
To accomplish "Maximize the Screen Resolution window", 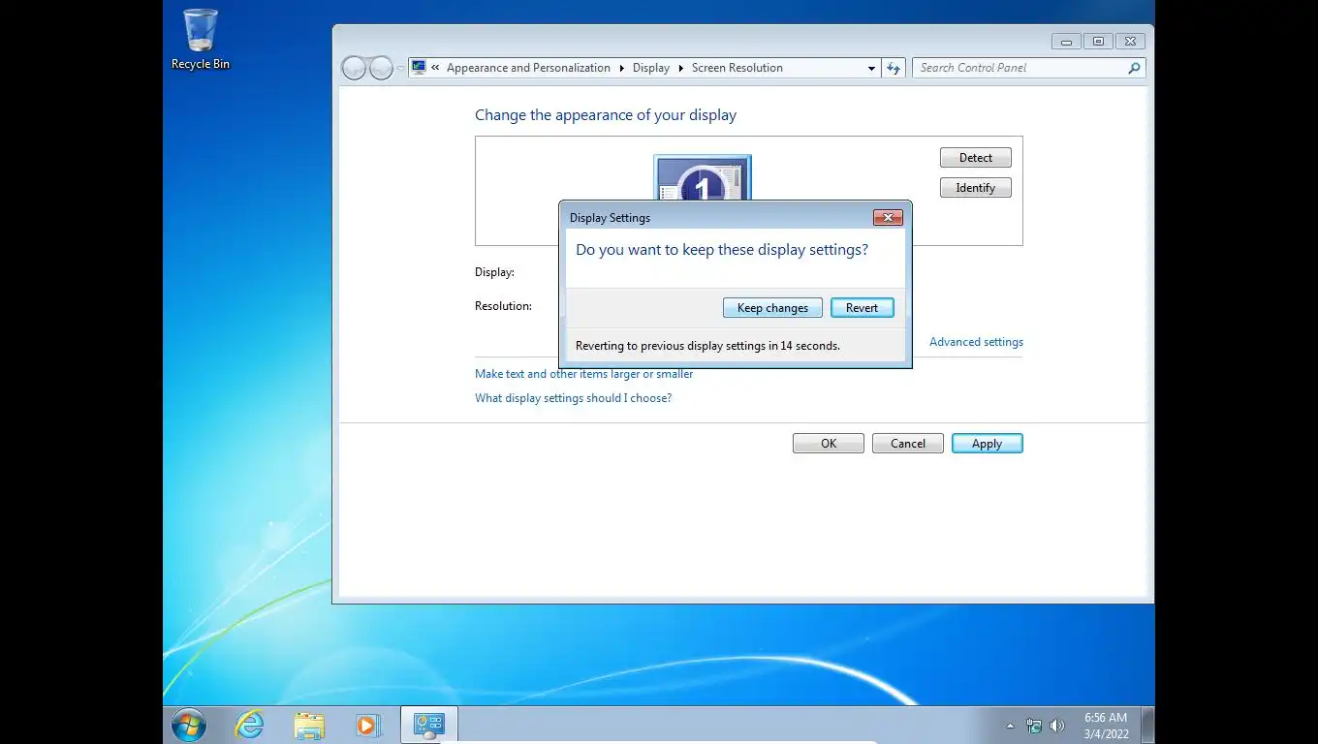I will (x=1098, y=42).
